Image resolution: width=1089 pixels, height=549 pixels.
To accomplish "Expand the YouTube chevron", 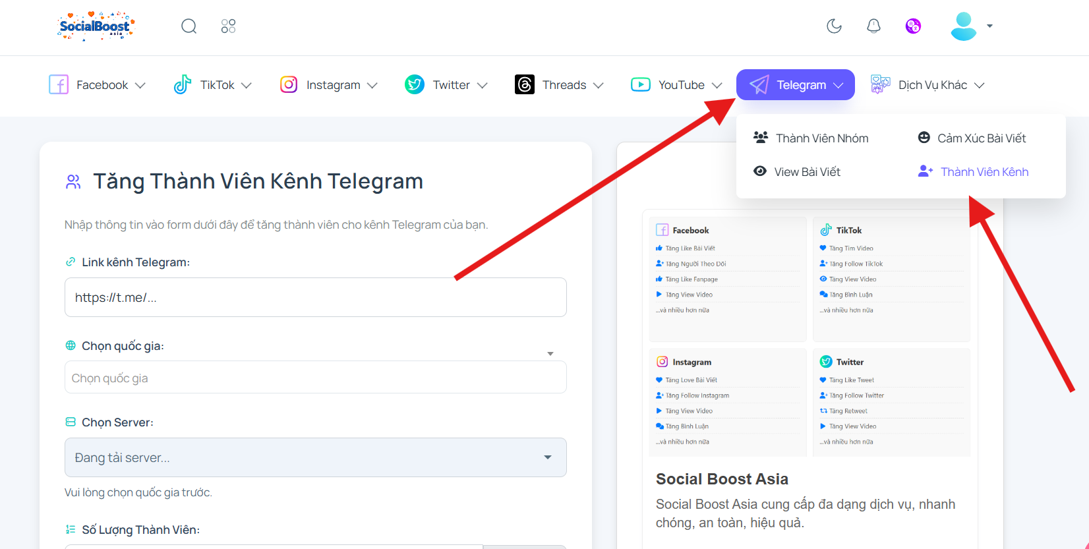I will click(x=717, y=86).
